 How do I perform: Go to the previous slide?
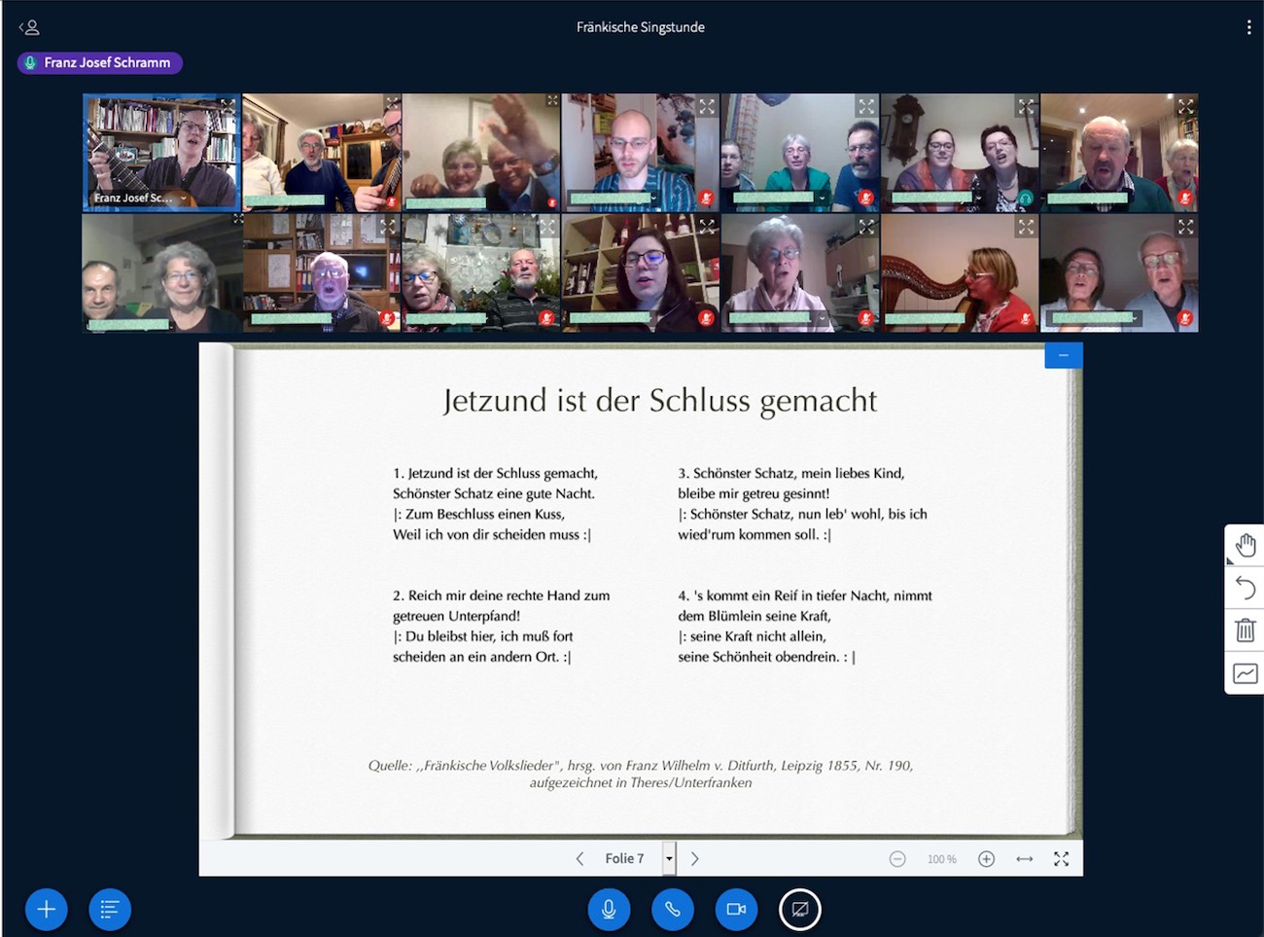[580, 858]
